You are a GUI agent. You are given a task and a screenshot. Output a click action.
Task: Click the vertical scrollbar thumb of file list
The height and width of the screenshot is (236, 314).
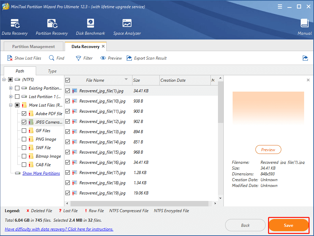point(220,102)
